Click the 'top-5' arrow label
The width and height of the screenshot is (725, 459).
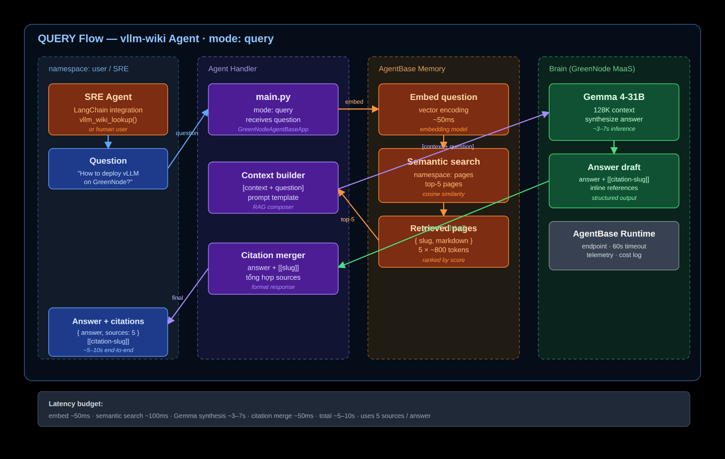point(348,219)
